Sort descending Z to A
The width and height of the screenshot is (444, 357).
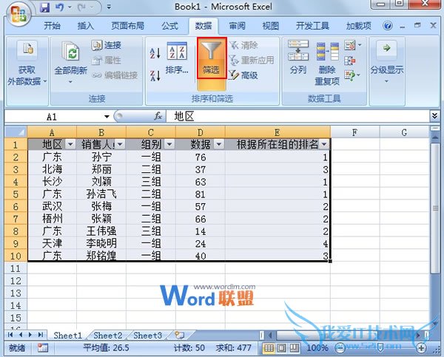(x=155, y=75)
